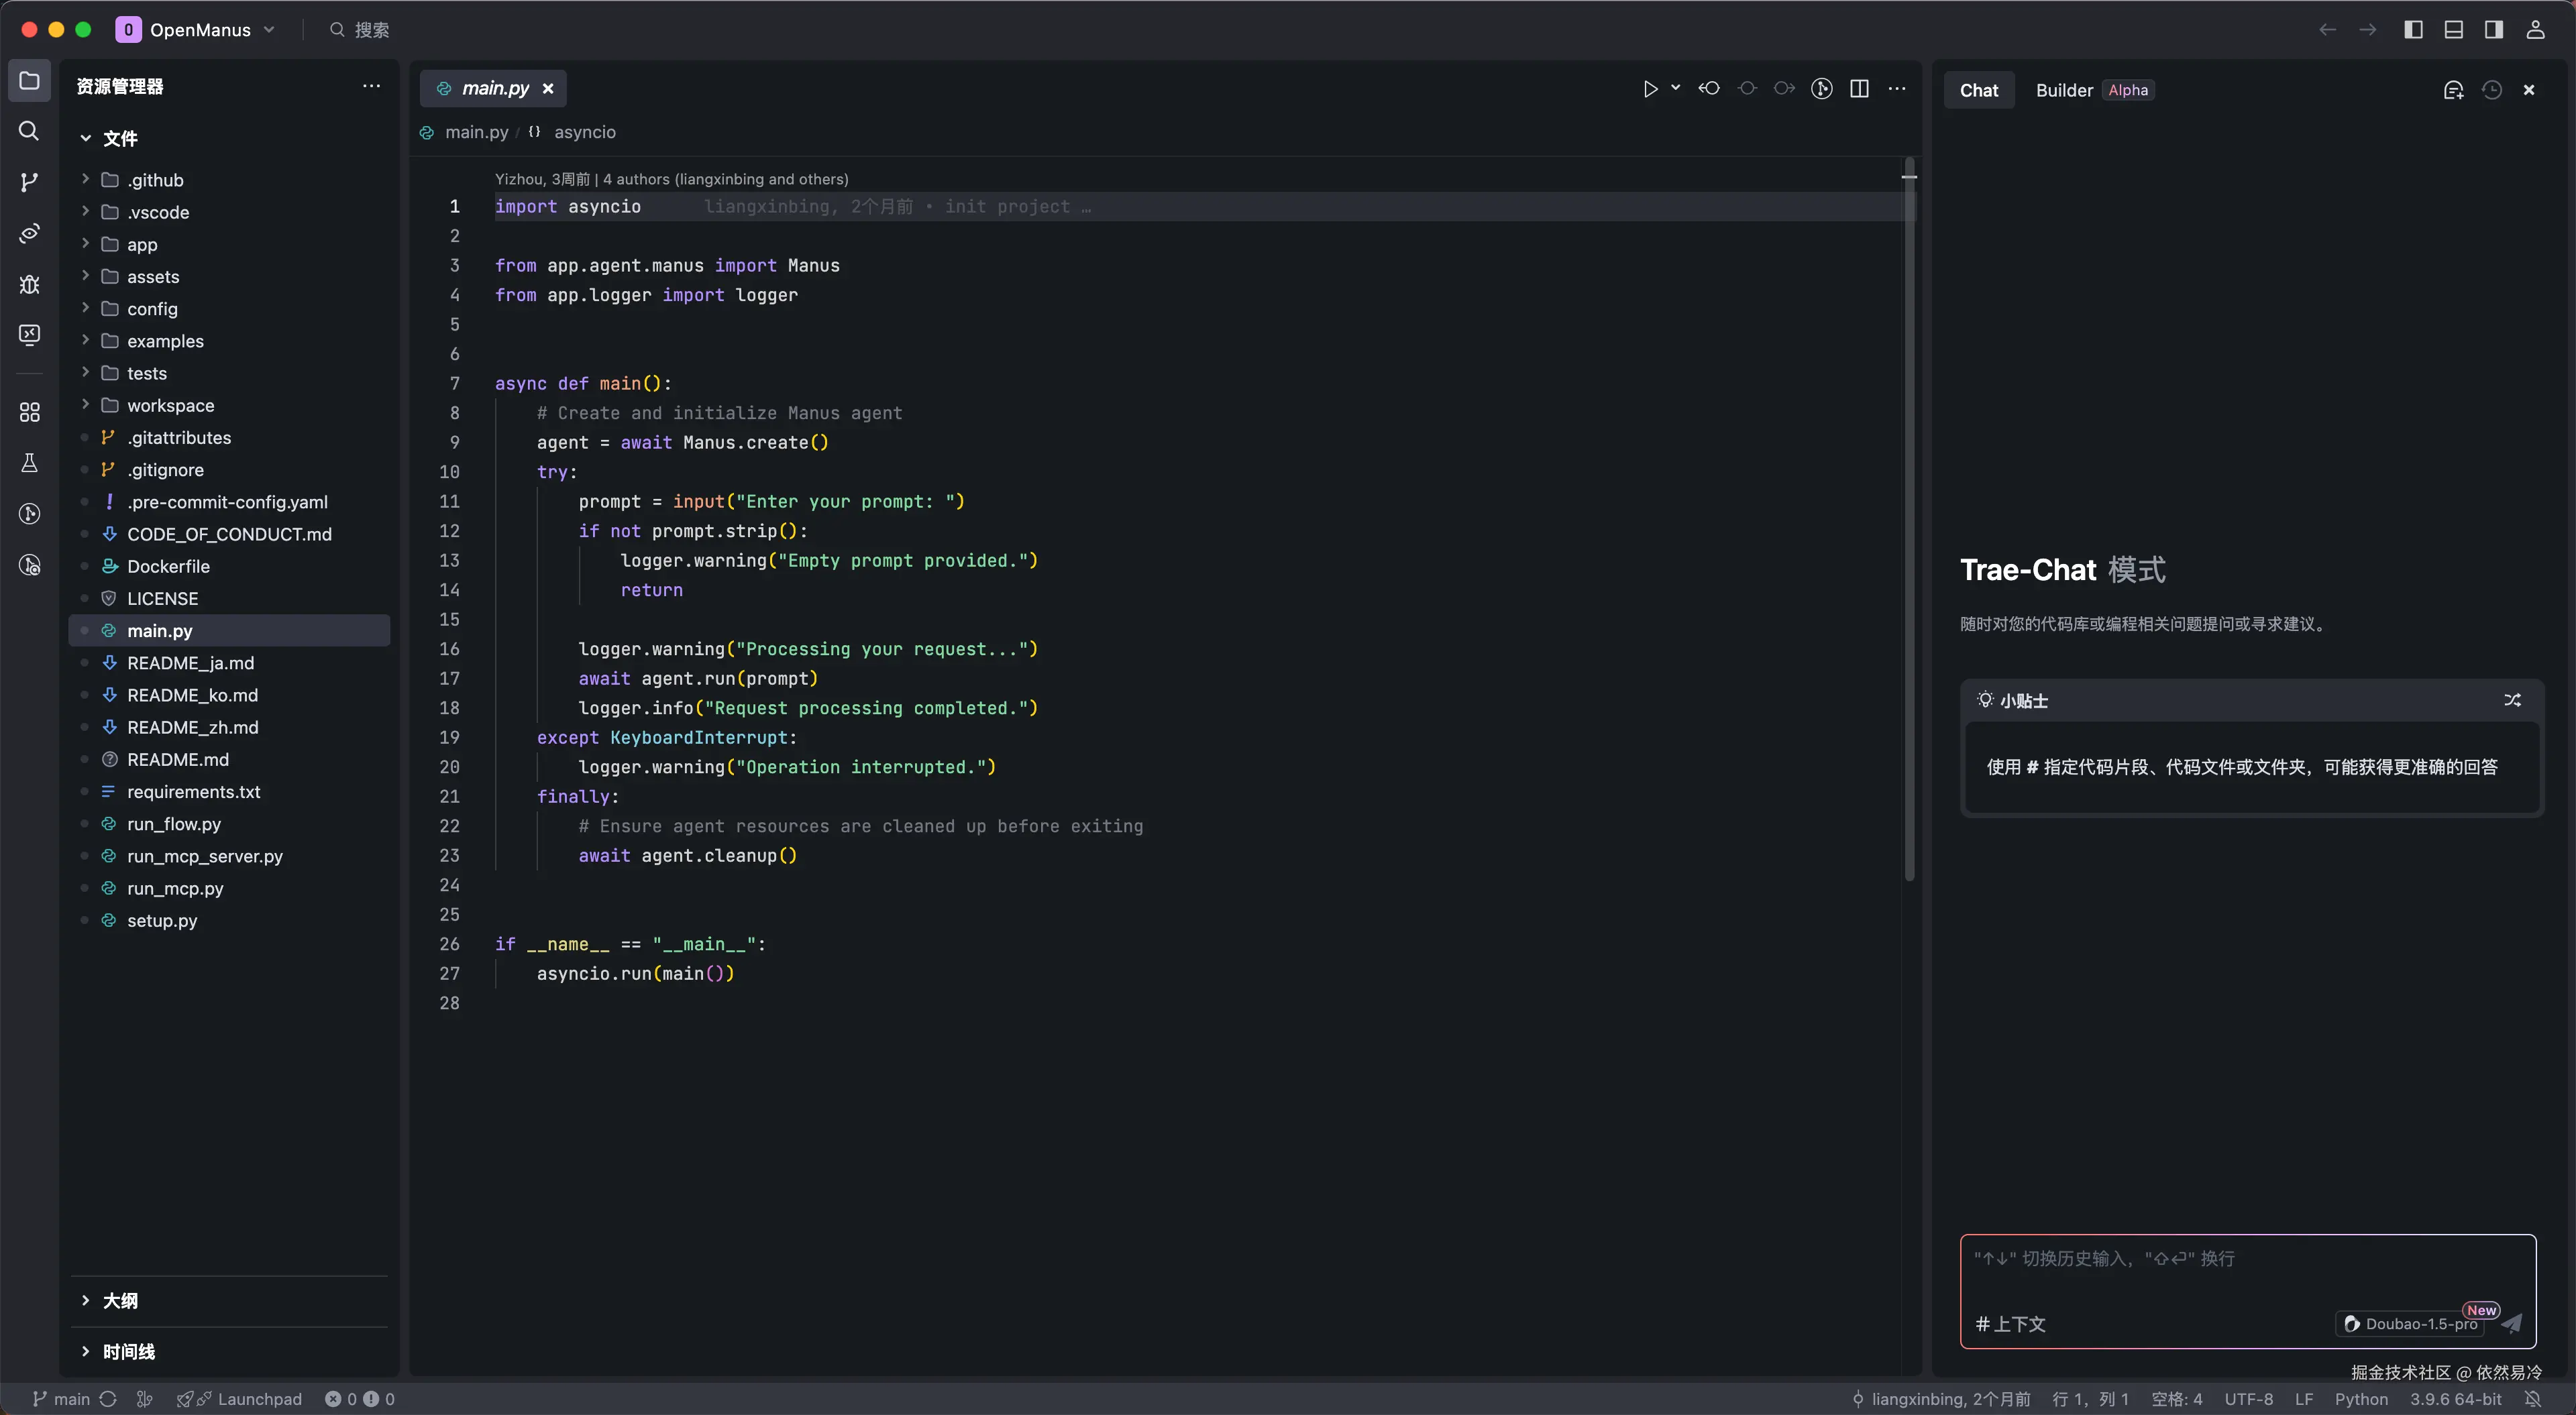The height and width of the screenshot is (1415, 2576).
Task: Start a new chat session icon
Action: point(2453,90)
